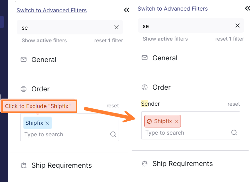Click magnifier icon in left Sender box
This screenshot has width=252, height=182.
coord(113,134)
